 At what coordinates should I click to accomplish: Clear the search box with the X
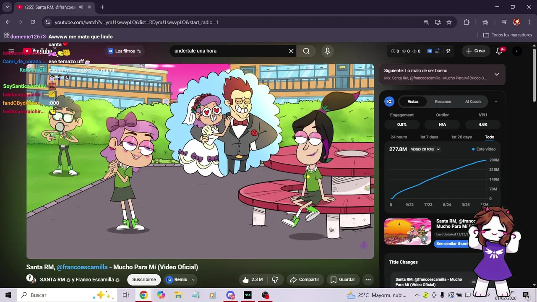coord(291,51)
